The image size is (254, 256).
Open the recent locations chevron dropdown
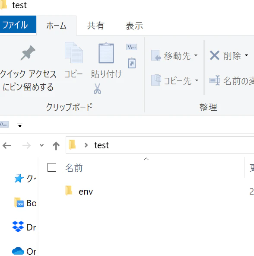coord(41,145)
